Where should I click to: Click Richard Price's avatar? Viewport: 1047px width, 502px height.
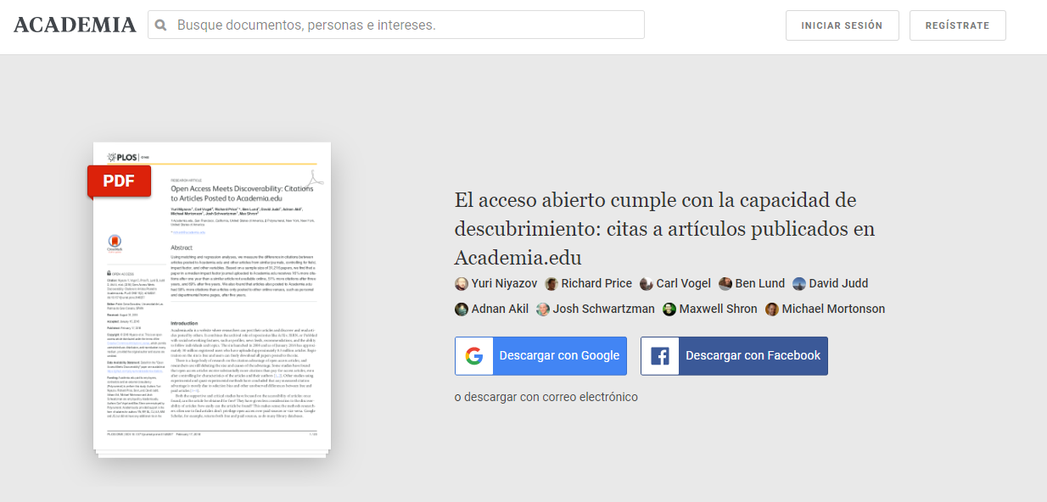coord(551,284)
